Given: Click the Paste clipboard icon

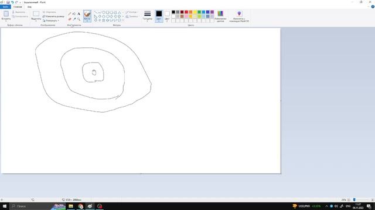Looking at the screenshot, I should click(6, 14).
